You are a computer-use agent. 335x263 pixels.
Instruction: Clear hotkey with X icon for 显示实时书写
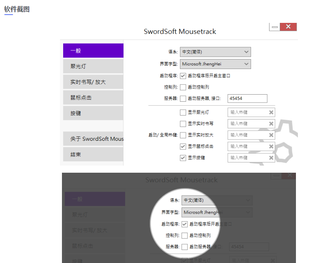271,123
